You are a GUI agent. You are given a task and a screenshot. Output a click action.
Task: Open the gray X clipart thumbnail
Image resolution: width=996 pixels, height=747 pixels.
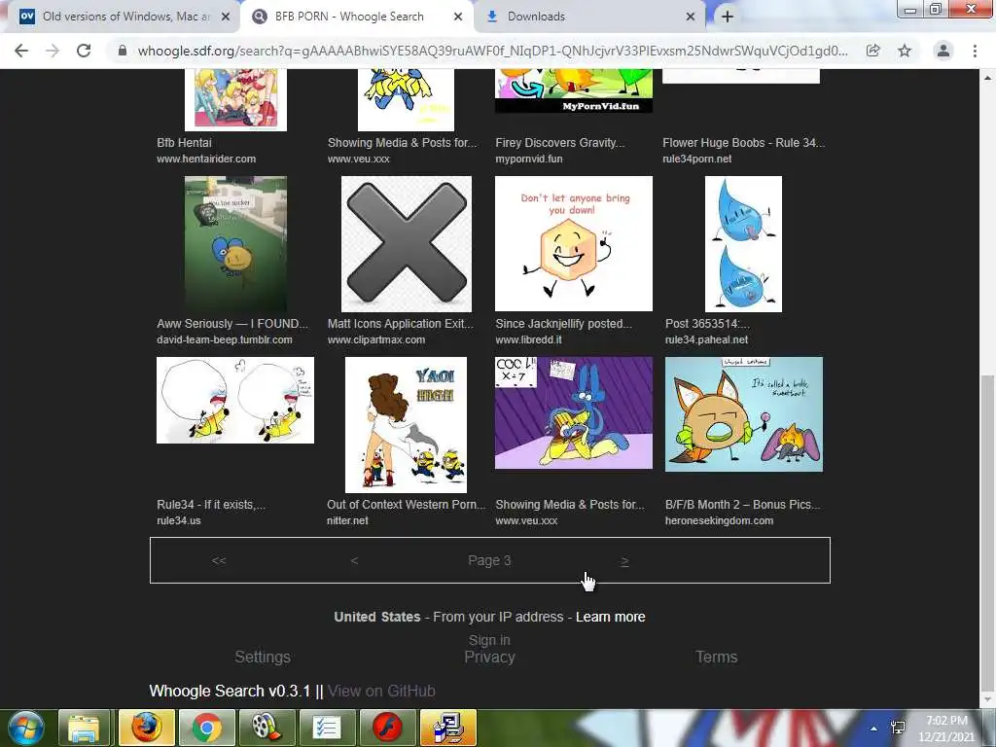tap(407, 244)
